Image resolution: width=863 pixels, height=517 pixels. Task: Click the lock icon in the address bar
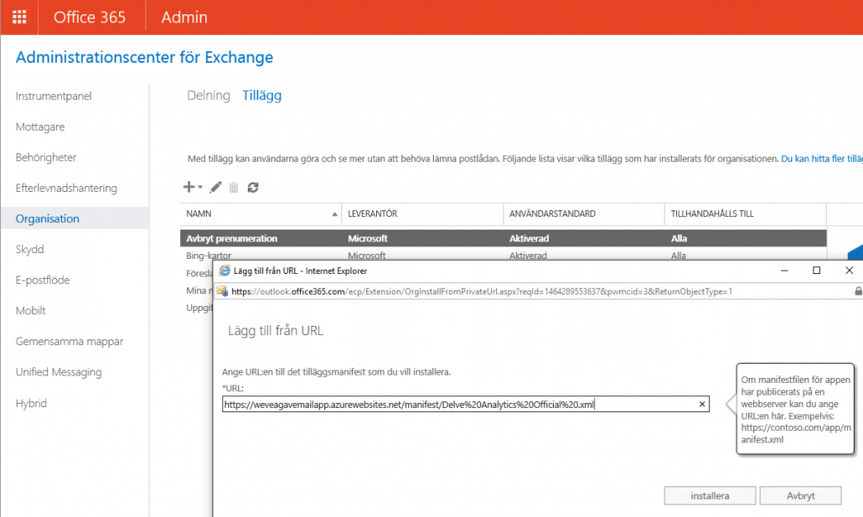[857, 292]
